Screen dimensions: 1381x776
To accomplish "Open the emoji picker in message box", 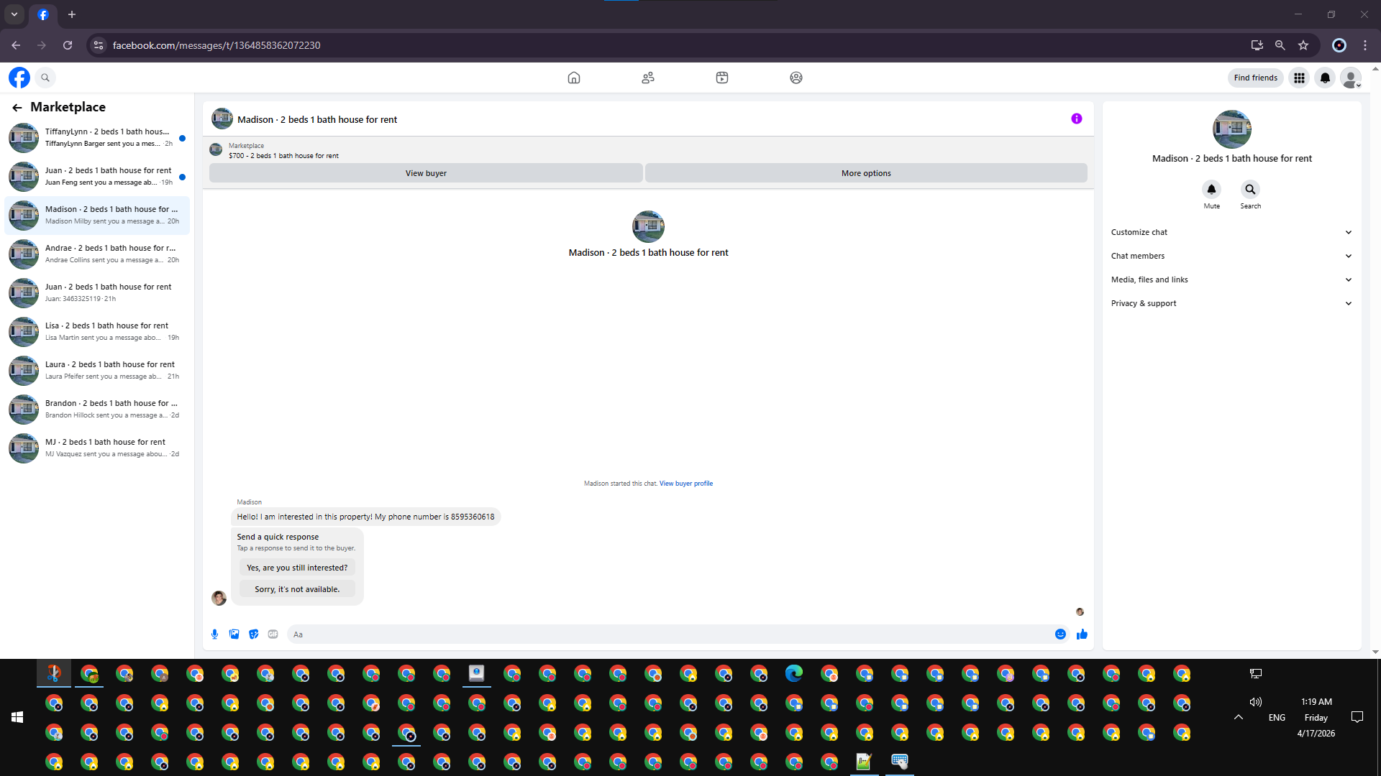I will click(x=1060, y=634).
